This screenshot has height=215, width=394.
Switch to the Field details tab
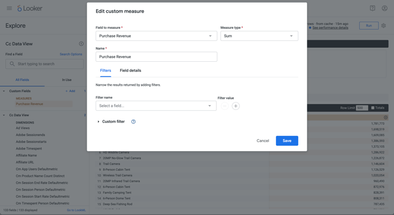click(x=130, y=71)
